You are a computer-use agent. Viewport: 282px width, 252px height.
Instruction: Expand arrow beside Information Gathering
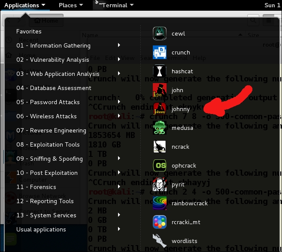tap(119, 45)
